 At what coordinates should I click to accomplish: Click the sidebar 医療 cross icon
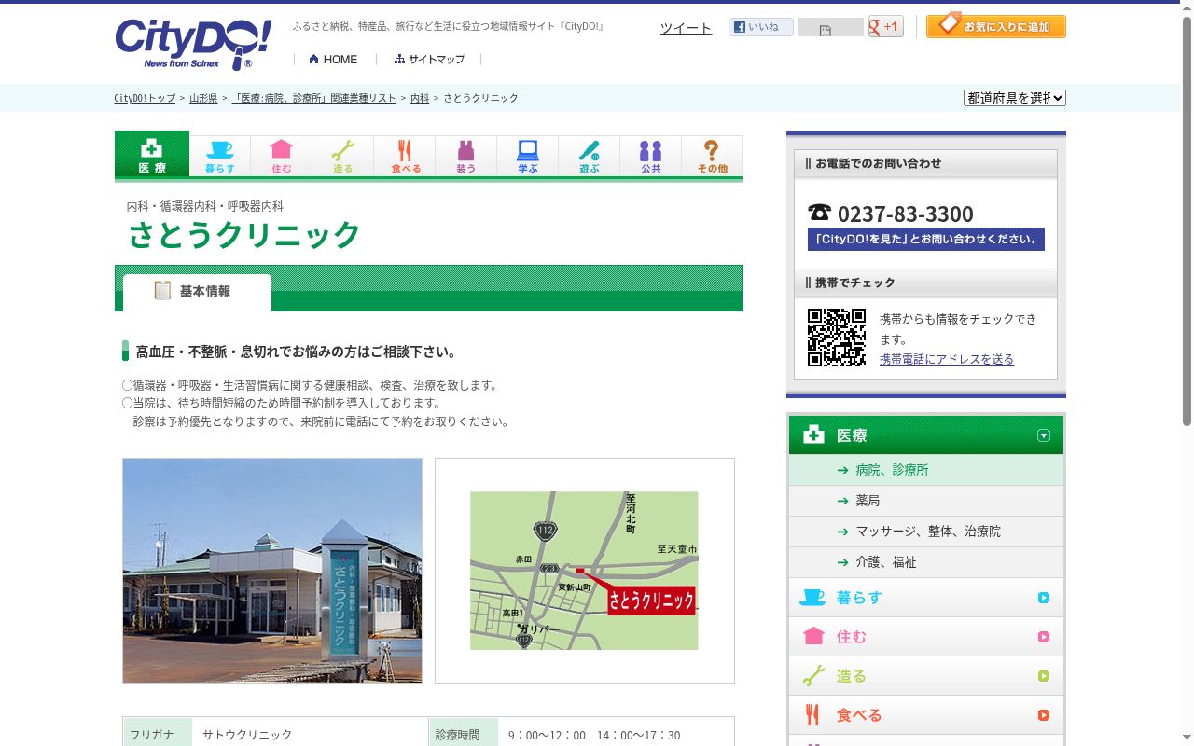[813, 435]
